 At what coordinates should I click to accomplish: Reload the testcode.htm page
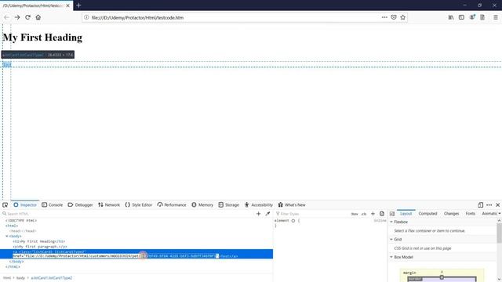click(28, 17)
